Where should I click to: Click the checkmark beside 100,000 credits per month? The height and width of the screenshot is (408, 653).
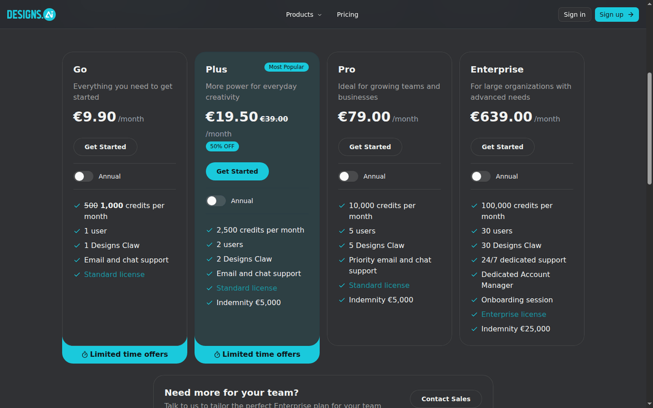[474, 206]
